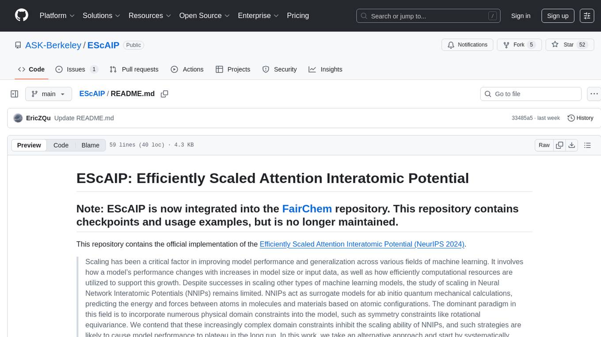Expand the main branch dropdown
Screen dimensions: 601x337
pos(48,94)
